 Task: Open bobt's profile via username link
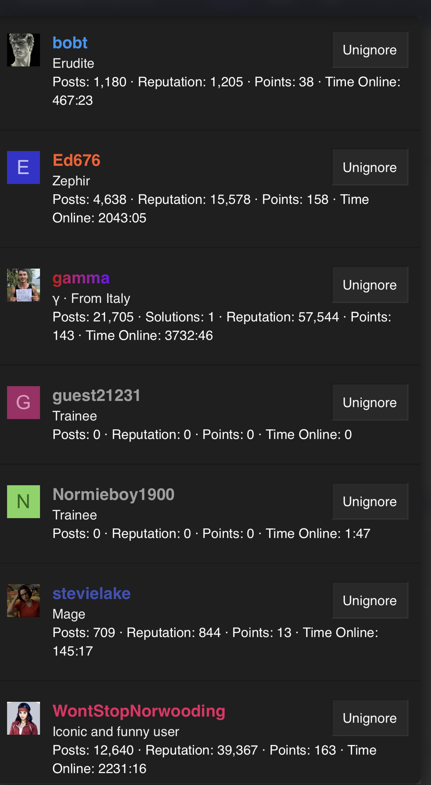pyautogui.click(x=70, y=43)
